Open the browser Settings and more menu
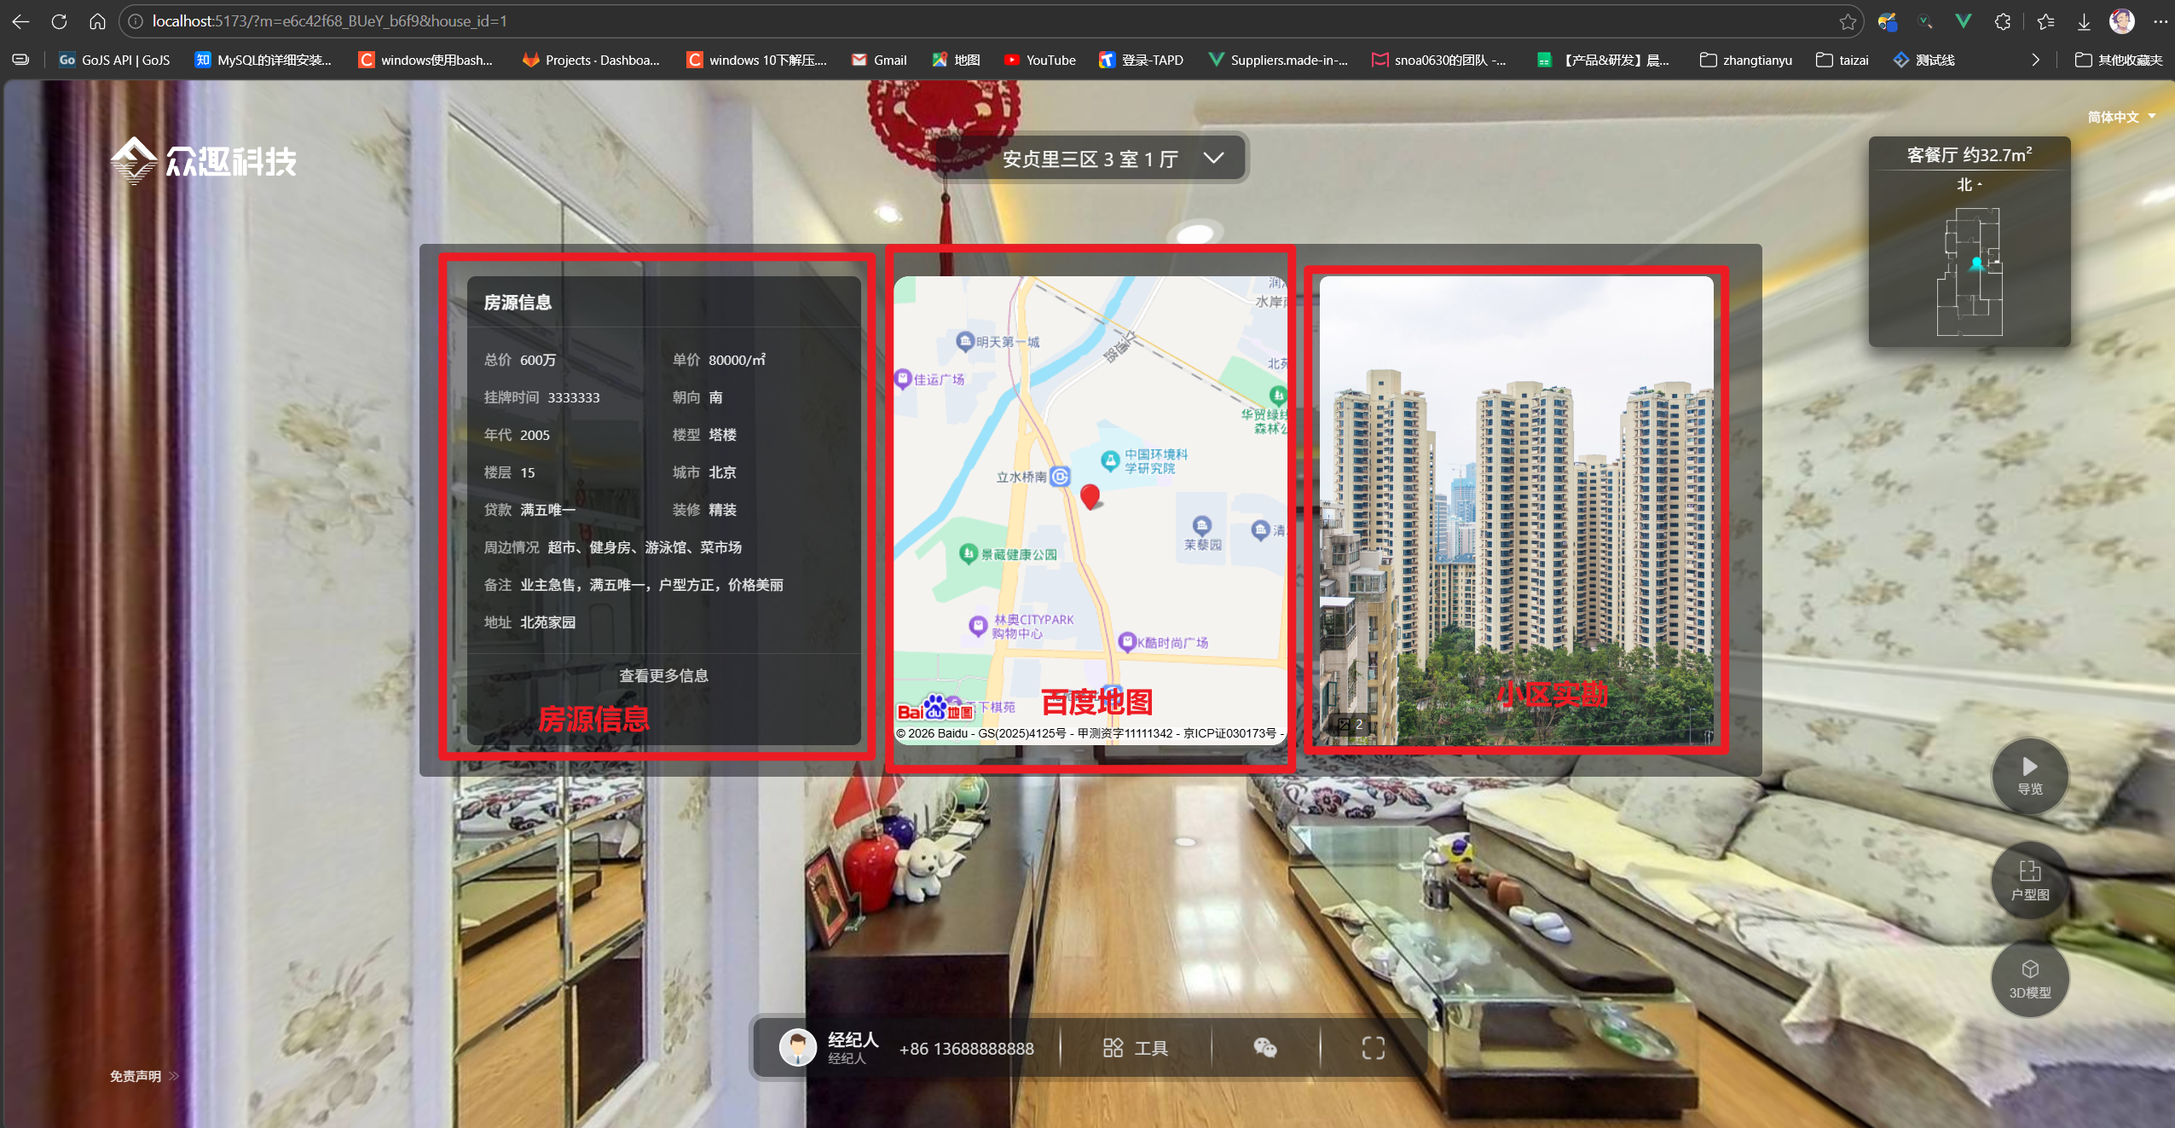Screen dimensions: 2175x1128 pos(2160,21)
